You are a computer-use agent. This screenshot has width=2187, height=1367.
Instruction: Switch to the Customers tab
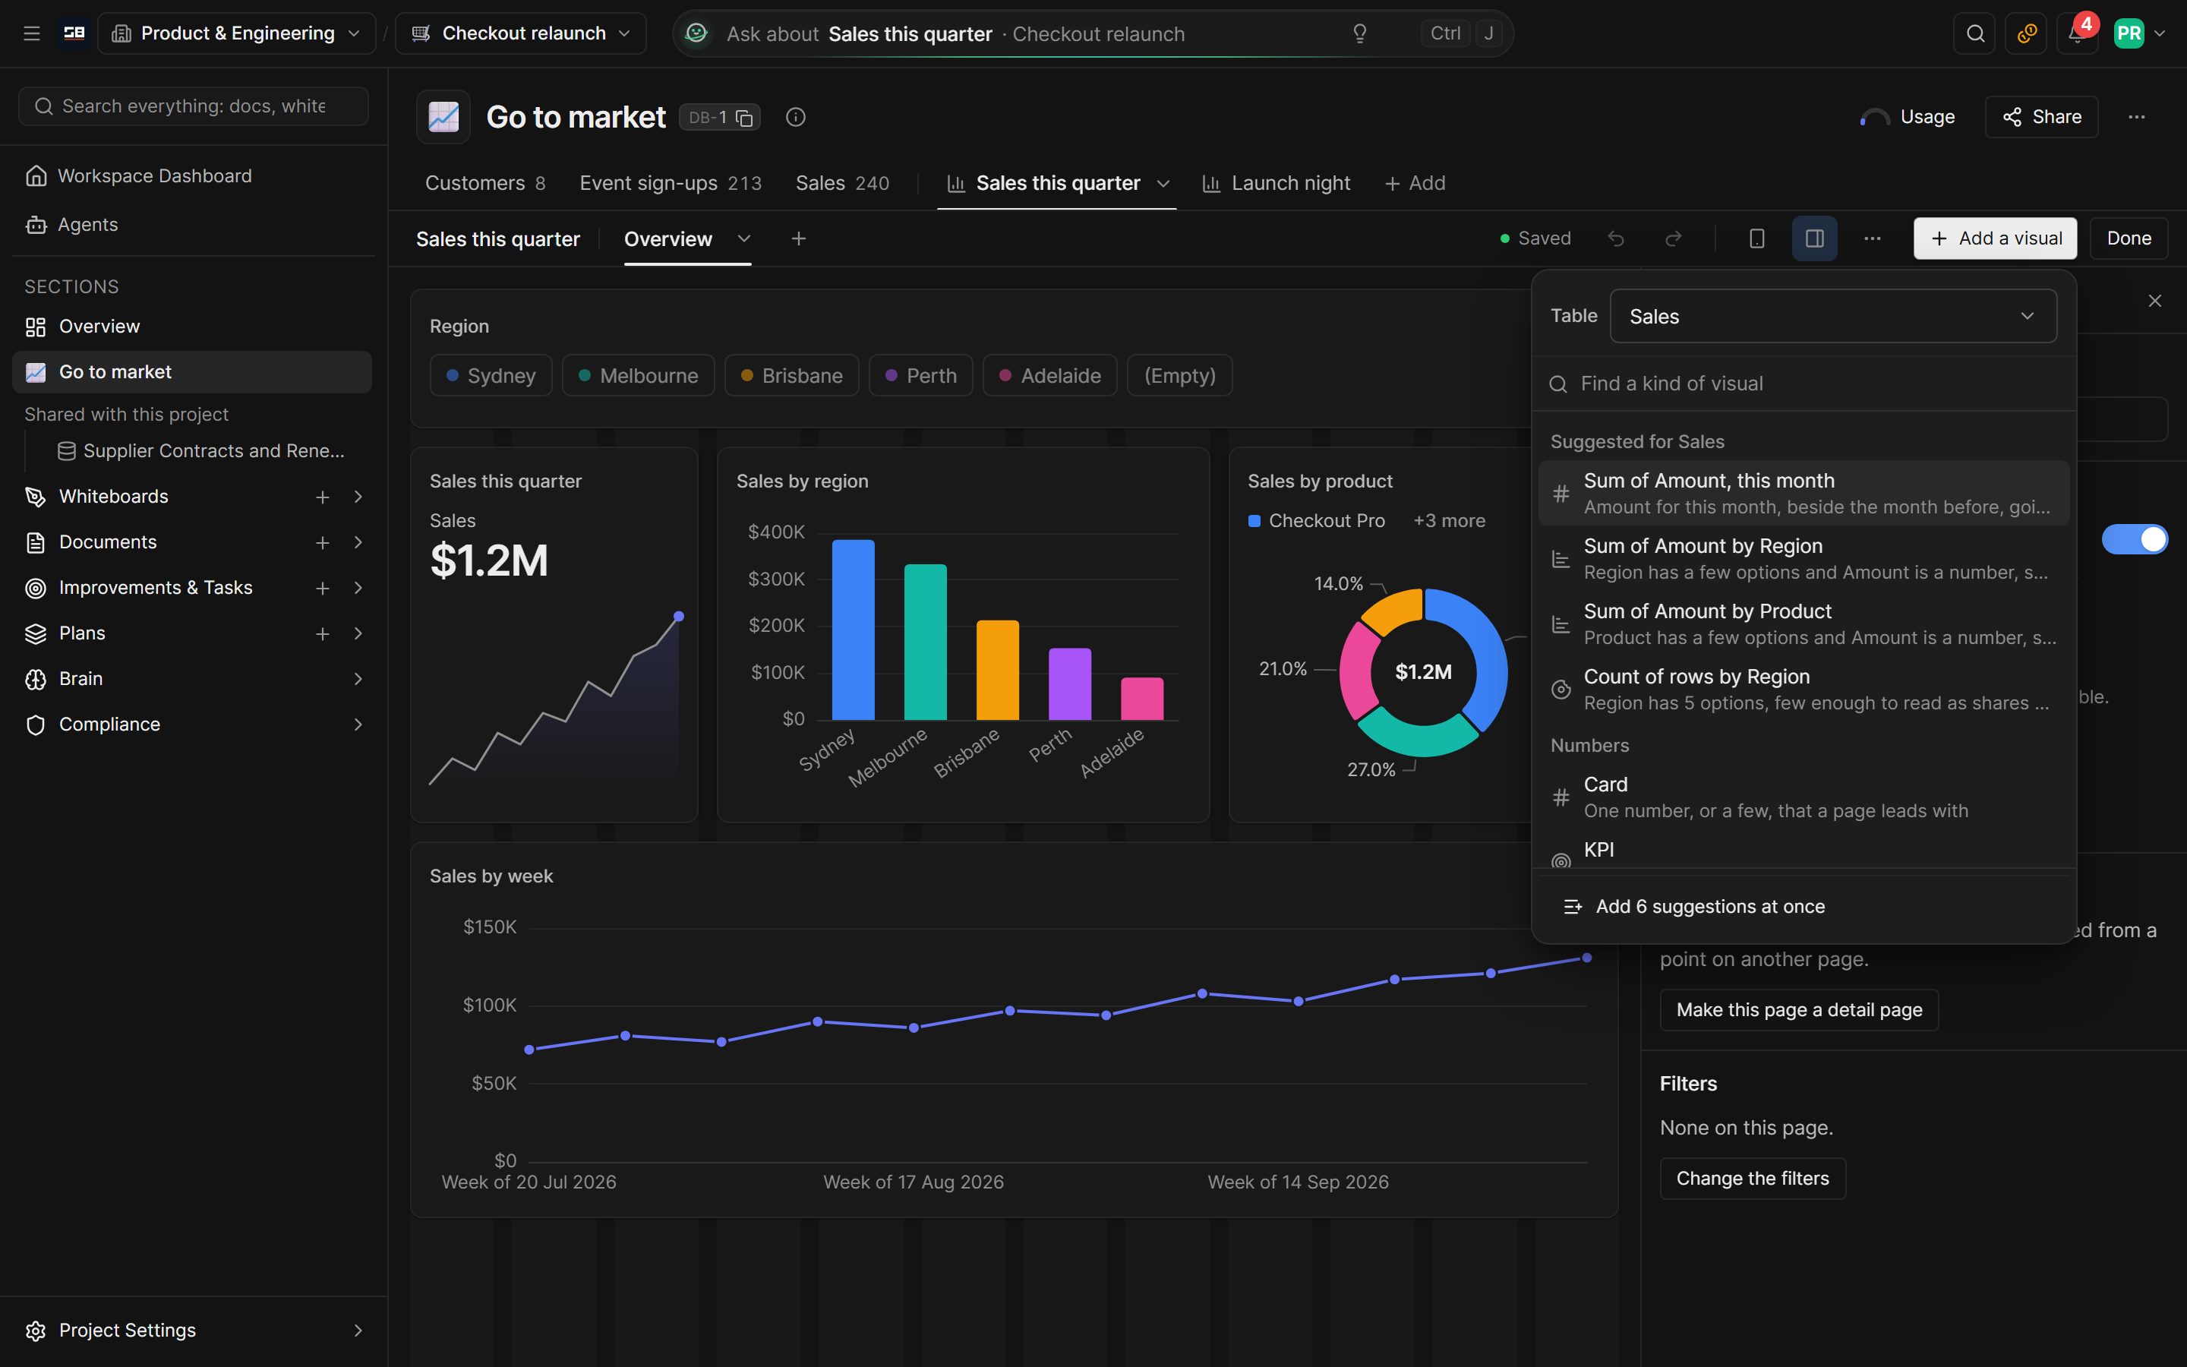(x=485, y=184)
